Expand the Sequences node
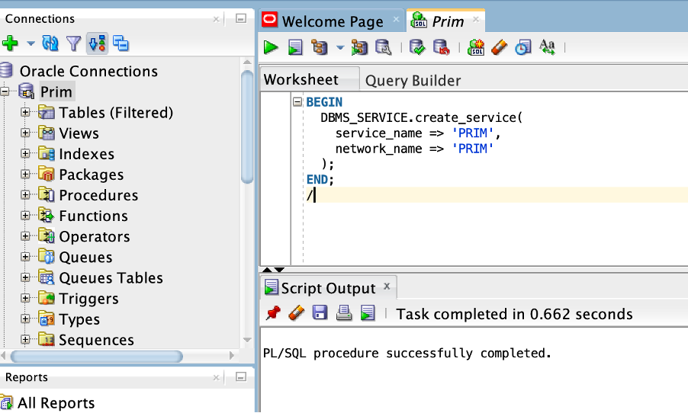This screenshot has height=413, width=688. click(25, 339)
